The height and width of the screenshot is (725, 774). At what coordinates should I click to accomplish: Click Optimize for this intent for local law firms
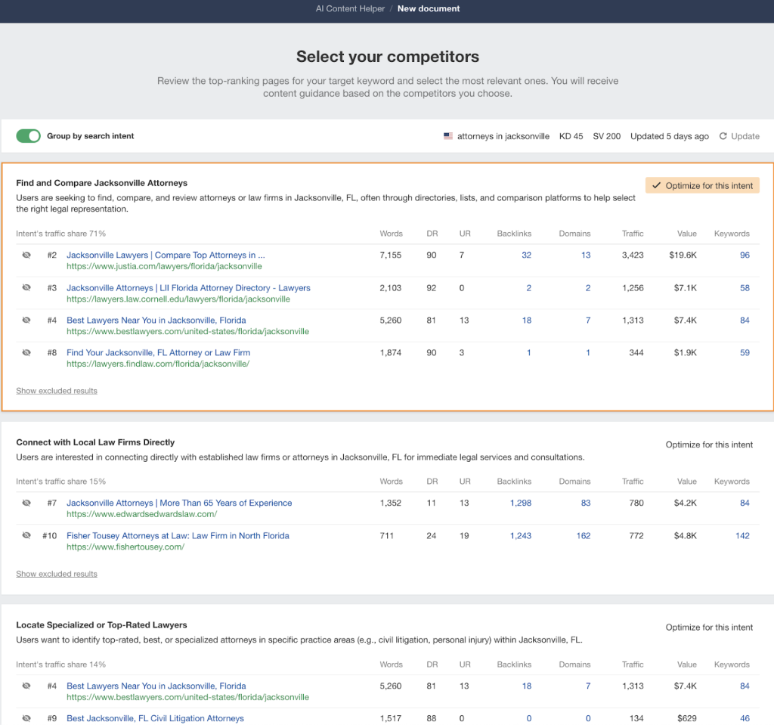pos(709,445)
